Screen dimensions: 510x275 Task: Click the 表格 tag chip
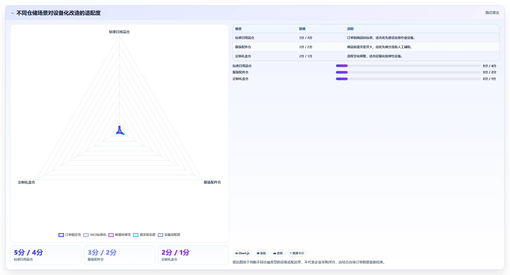click(261, 253)
